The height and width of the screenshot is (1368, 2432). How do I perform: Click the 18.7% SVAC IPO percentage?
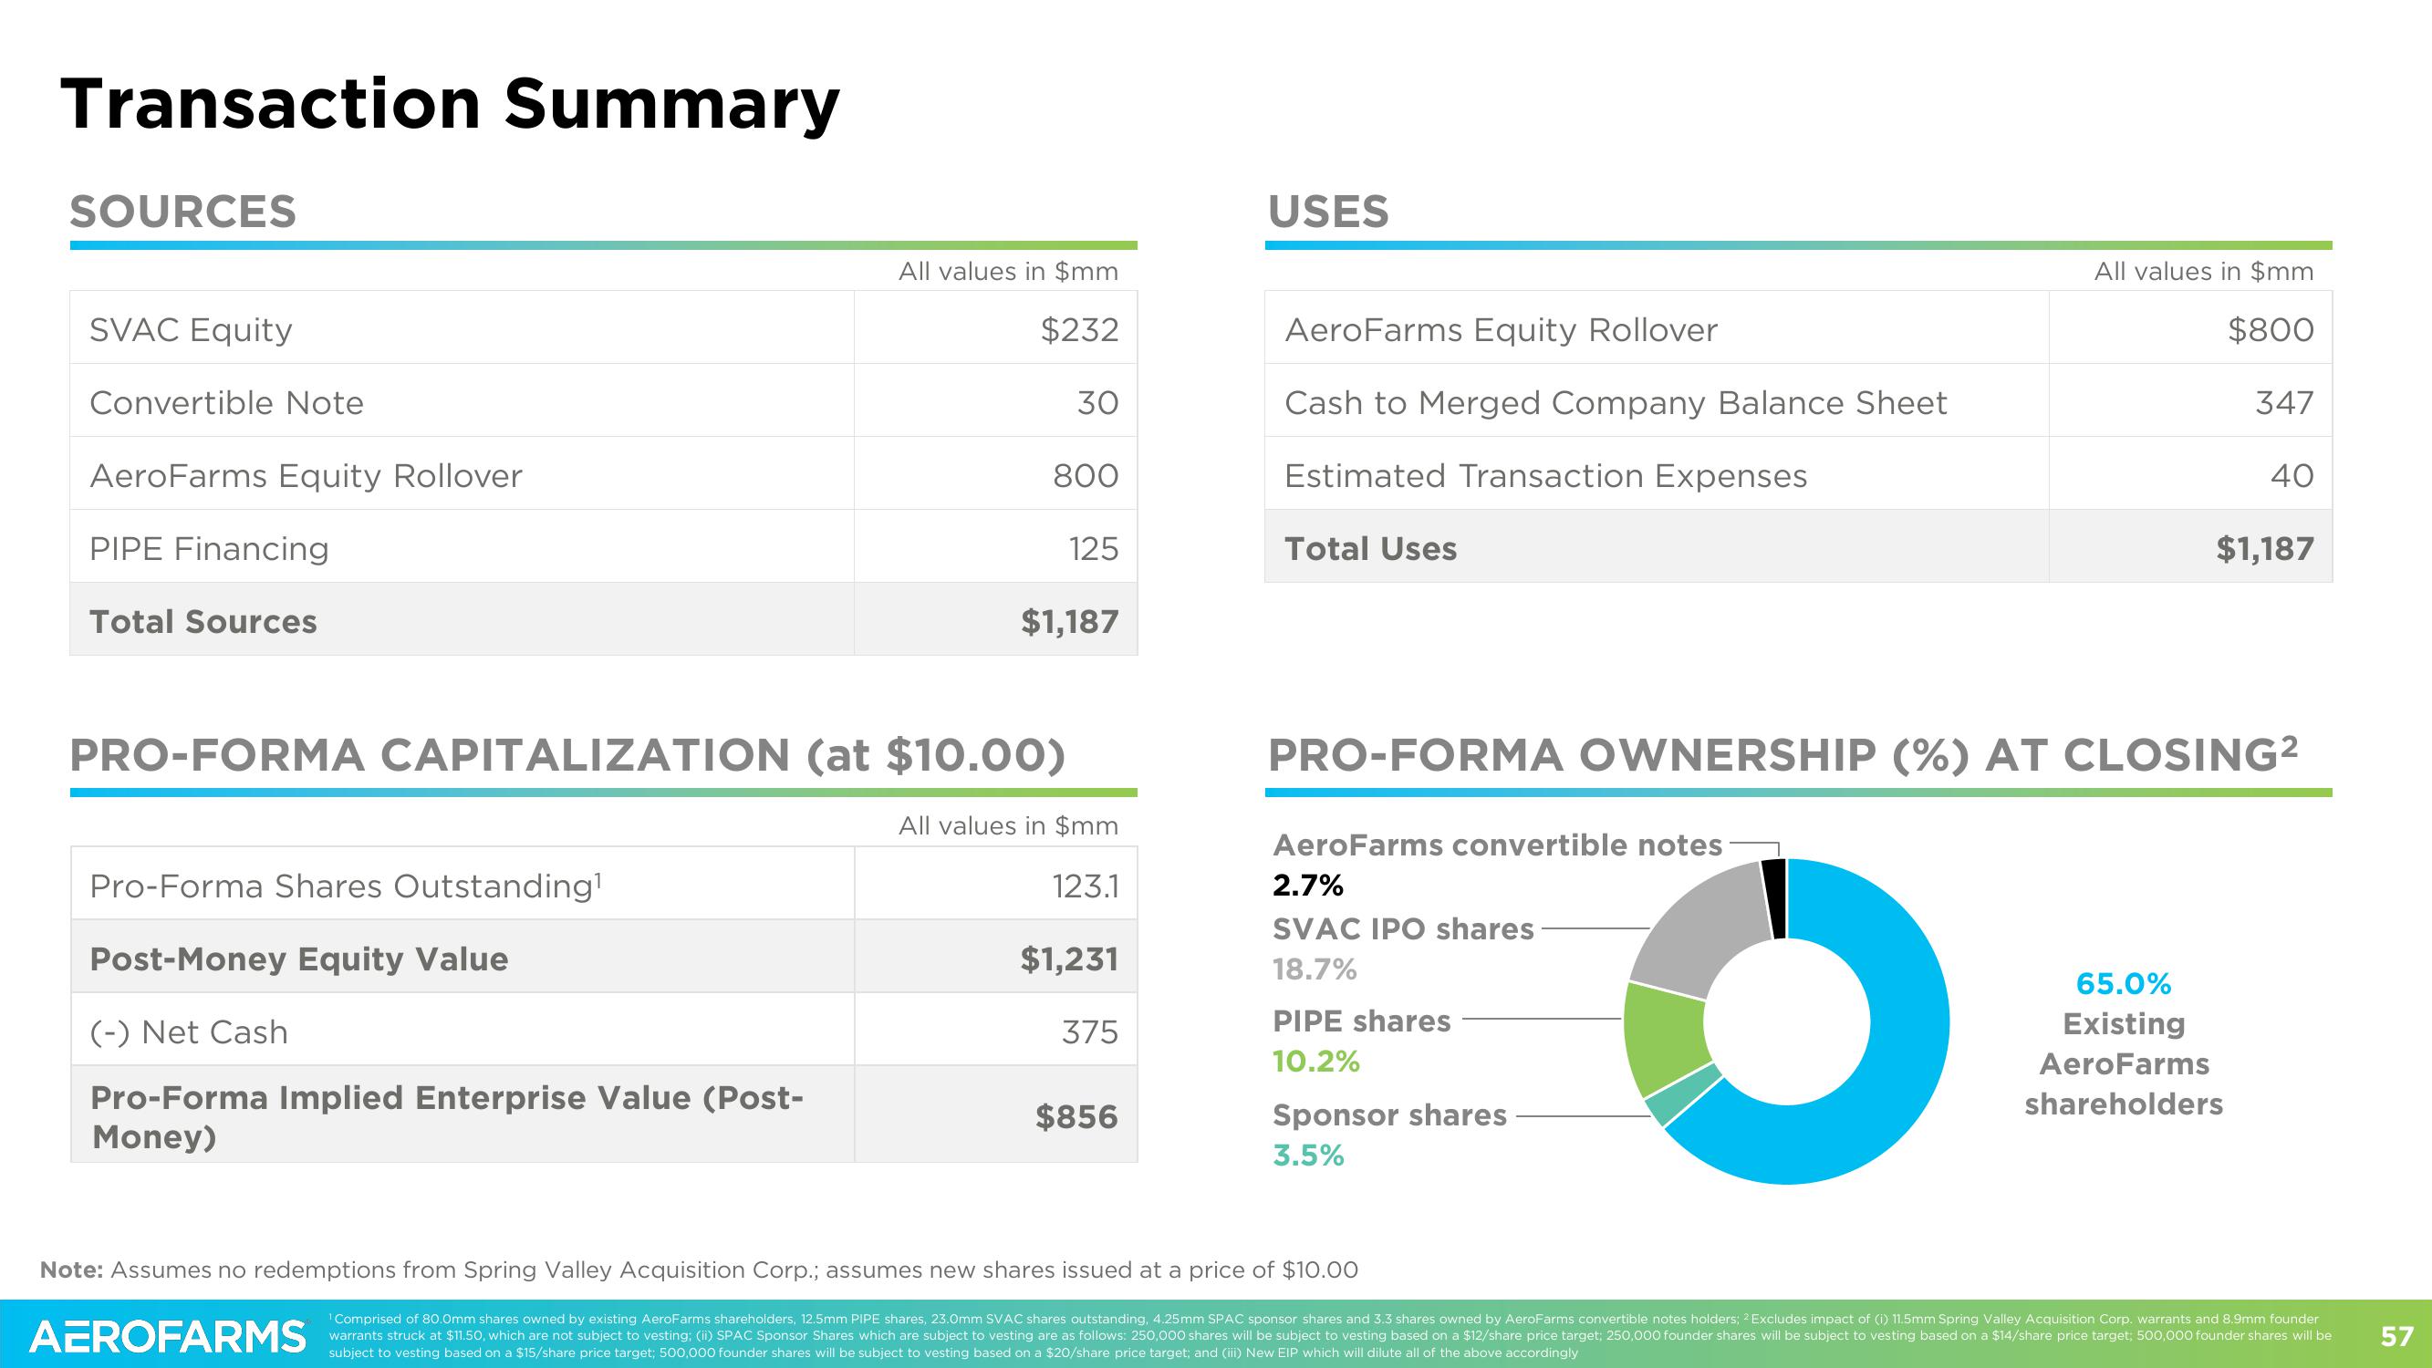pyautogui.click(x=1315, y=969)
